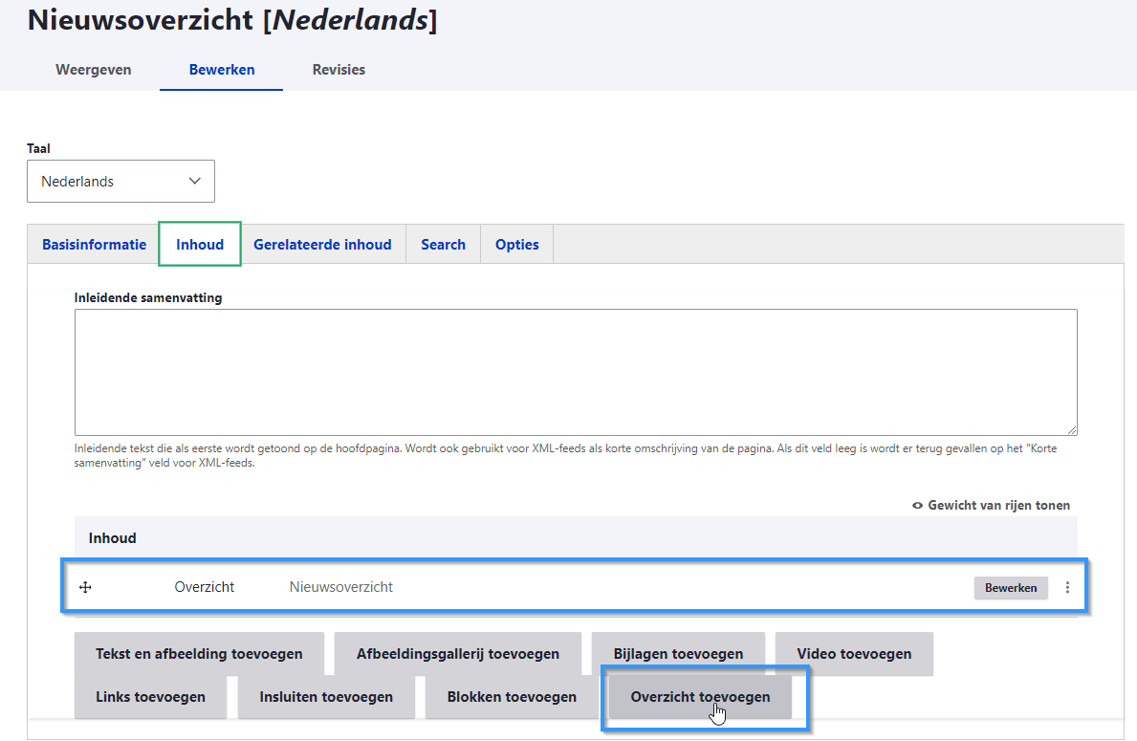Open the Taal language dropdown
The width and height of the screenshot is (1137, 741).
coord(120,182)
